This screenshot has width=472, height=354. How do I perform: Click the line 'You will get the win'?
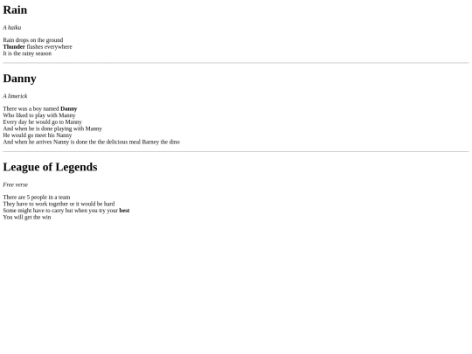click(27, 217)
